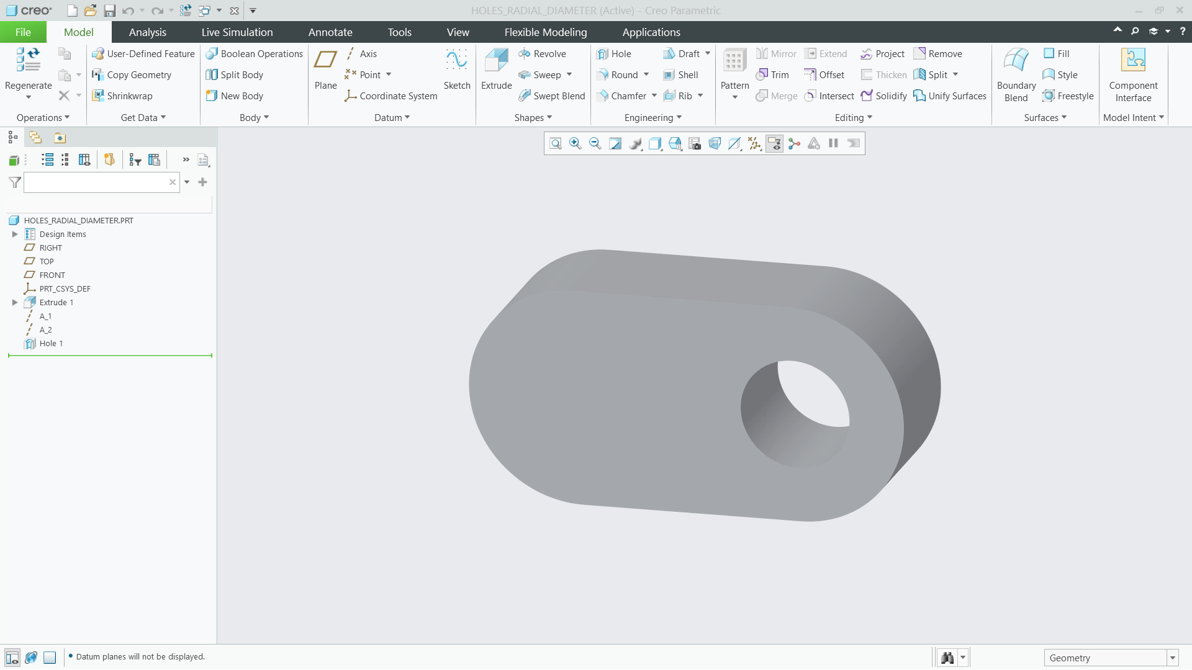The image size is (1192, 670).
Task: Expand the Extrude 1 tree node
Action: click(15, 303)
